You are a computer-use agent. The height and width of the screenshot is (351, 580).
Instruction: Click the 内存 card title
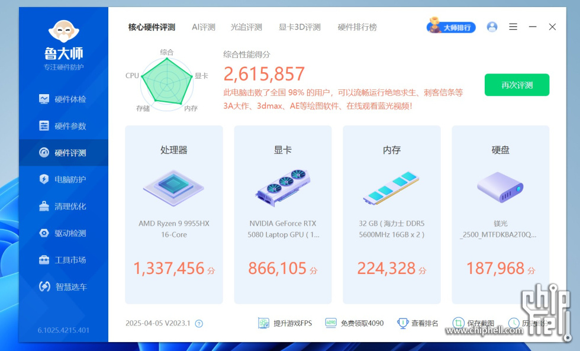point(392,150)
